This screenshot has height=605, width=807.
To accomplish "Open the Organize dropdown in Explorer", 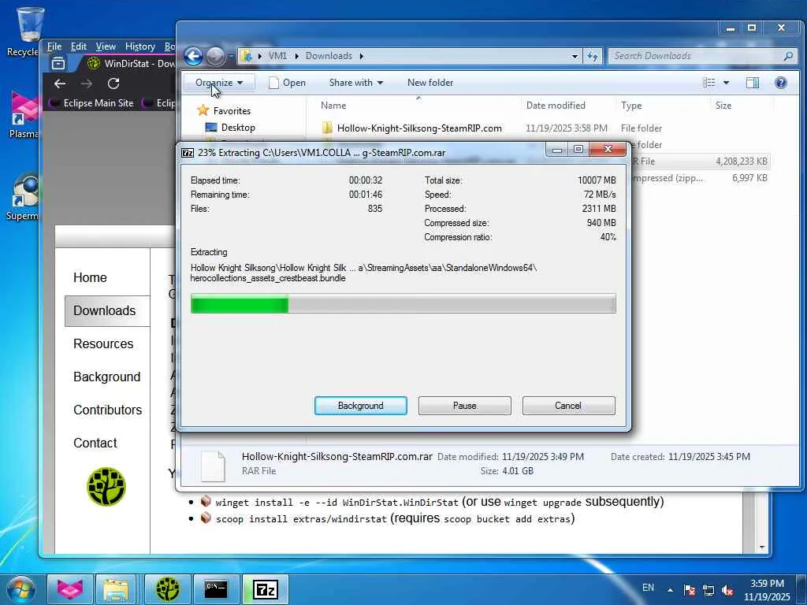I will pyautogui.click(x=219, y=82).
